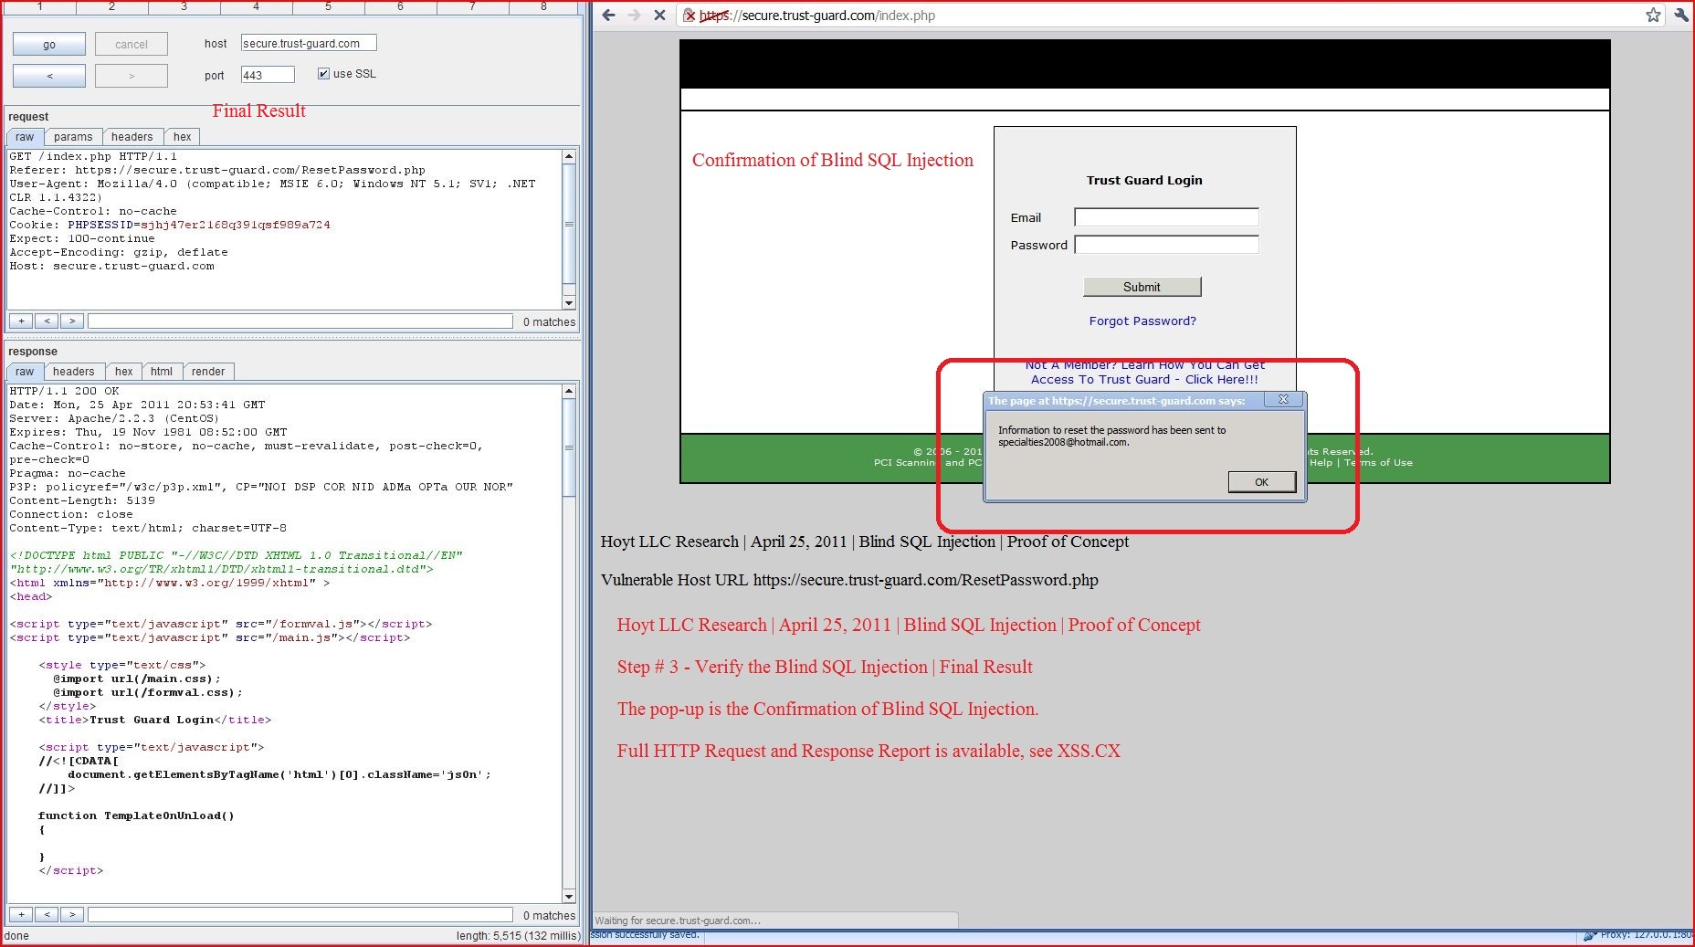The width and height of the screenshot is (1695, 947).
Task: Click the cancel button in repeater
Action: [132, 45]
